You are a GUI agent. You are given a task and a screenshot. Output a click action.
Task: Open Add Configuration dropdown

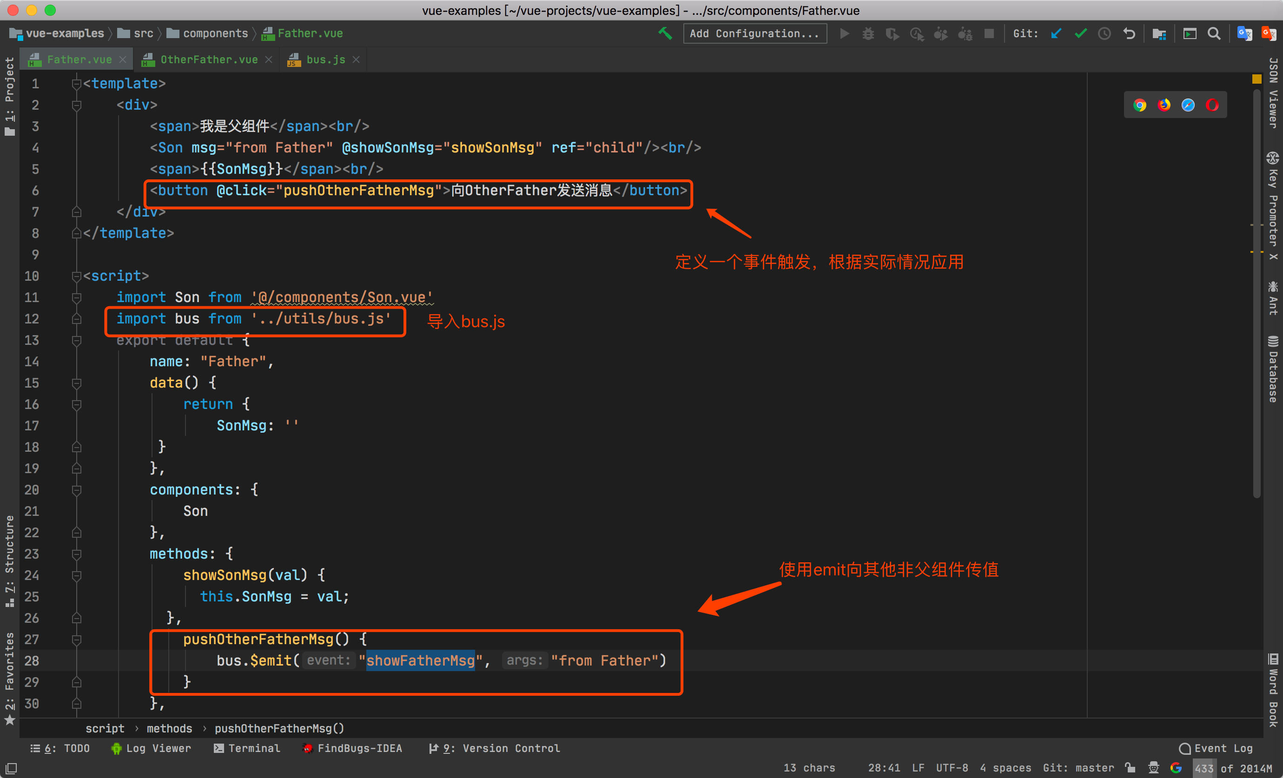coord(754,33)
